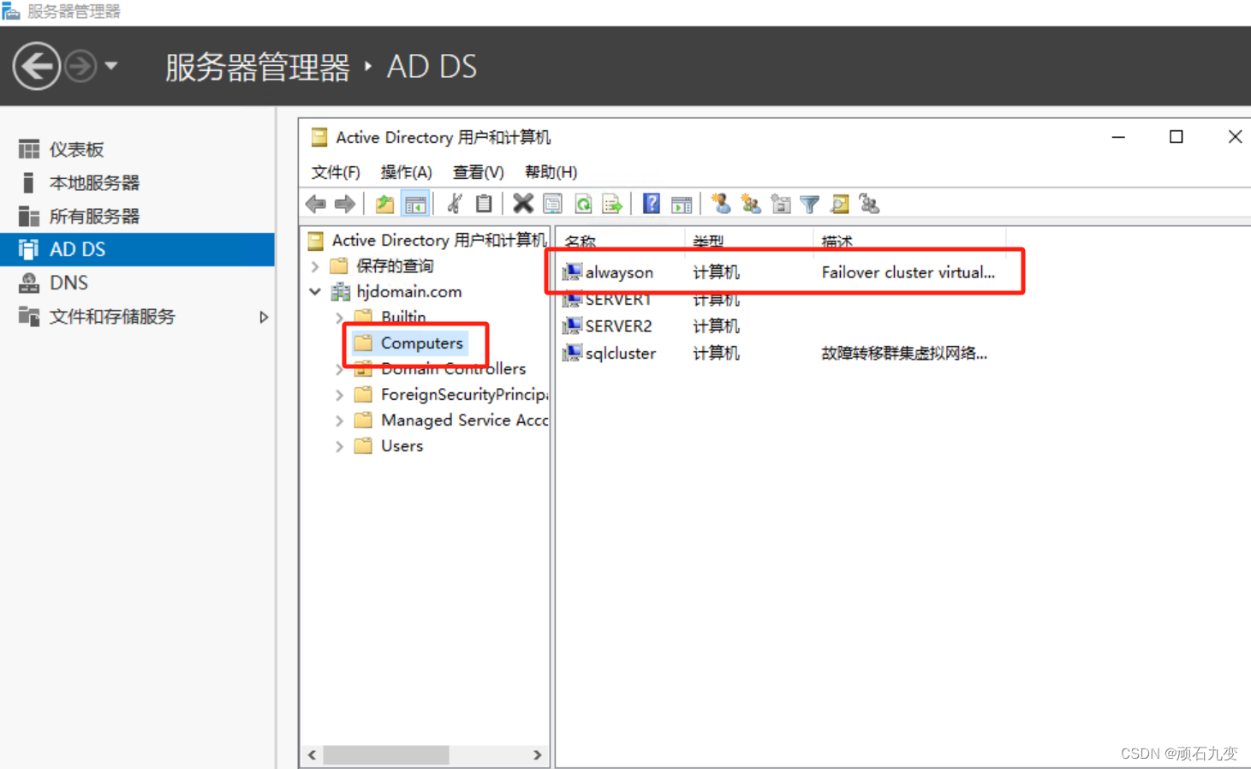Viewport: 1251px width, 769px height.
Task: Expand the Users container
Action: (x=339, y=445)
